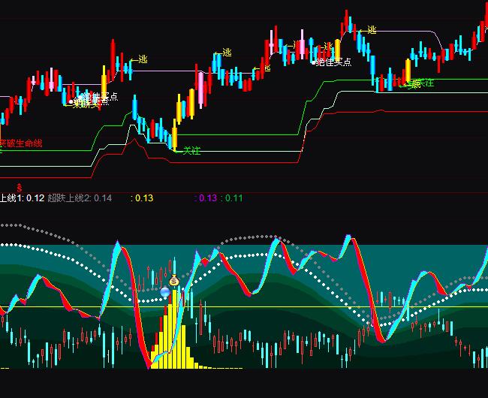Click the white dot beside 绝佳买点
The image size is (488, 398).
point(314,62)
